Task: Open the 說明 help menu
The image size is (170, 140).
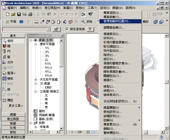Action: (131, 8)
